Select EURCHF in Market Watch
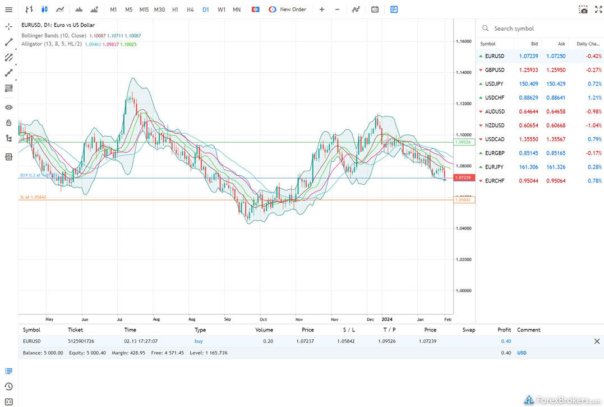 540,181
